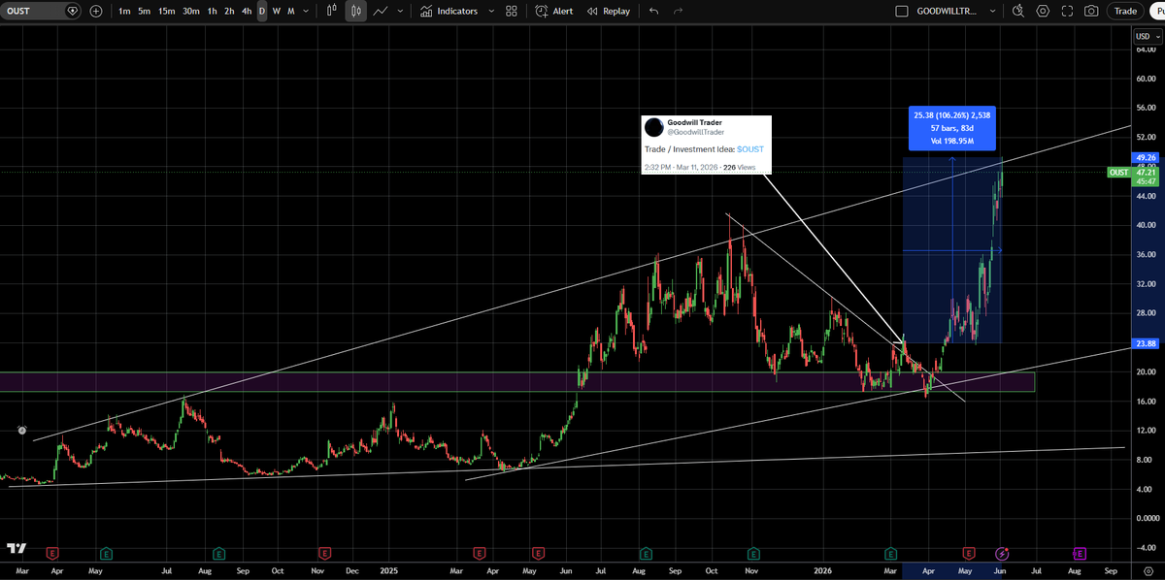Viewport: 1165px width, 580px height.
Task: Open the TradingView logo at bottom left
Action: 16,549
